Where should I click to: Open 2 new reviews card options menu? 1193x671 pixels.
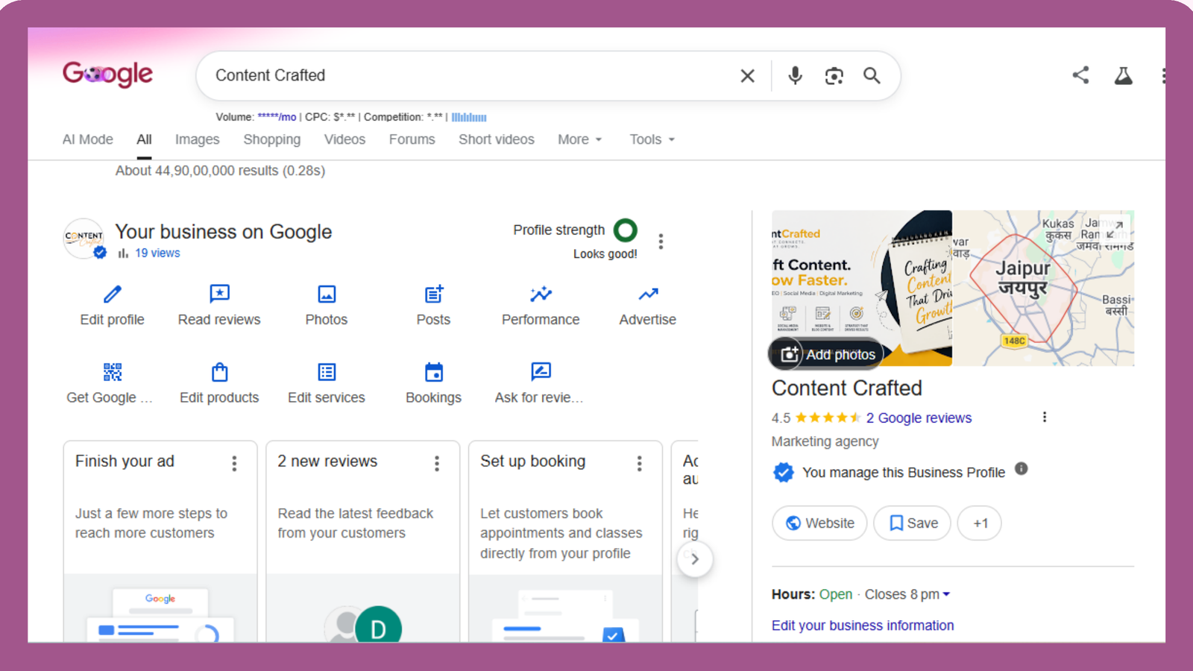click(x=437, y=464)
